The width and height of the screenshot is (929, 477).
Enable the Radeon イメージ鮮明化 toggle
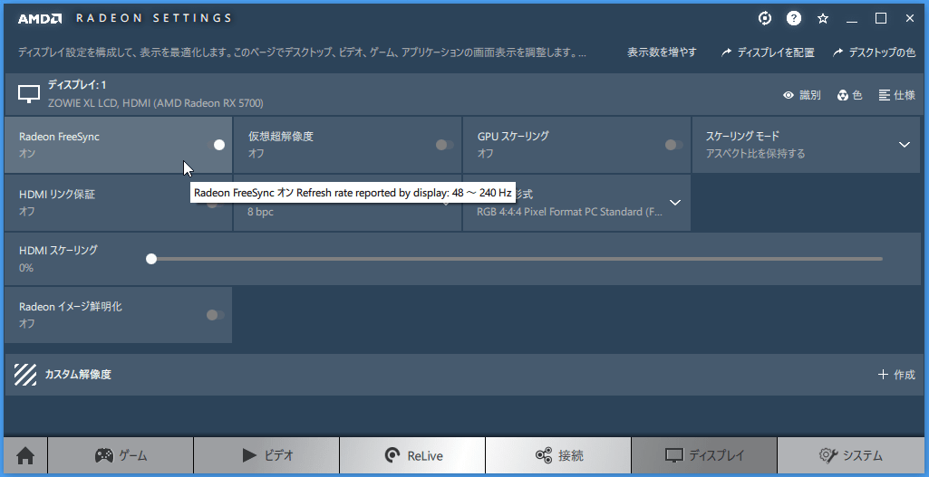point(216,315)
